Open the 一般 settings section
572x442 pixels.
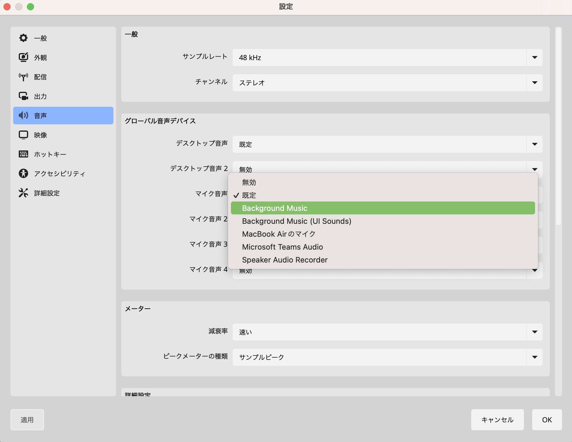click(x=63, y=38)
